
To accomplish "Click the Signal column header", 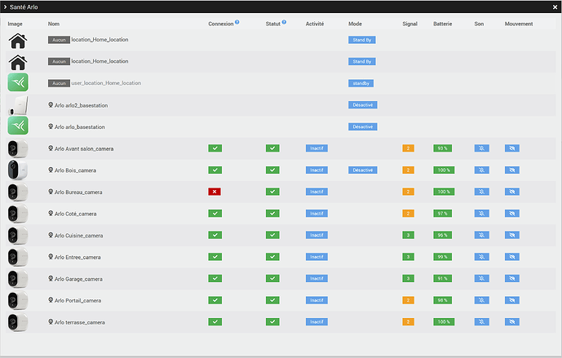I will pyautogui.click(x=409, y=24).
